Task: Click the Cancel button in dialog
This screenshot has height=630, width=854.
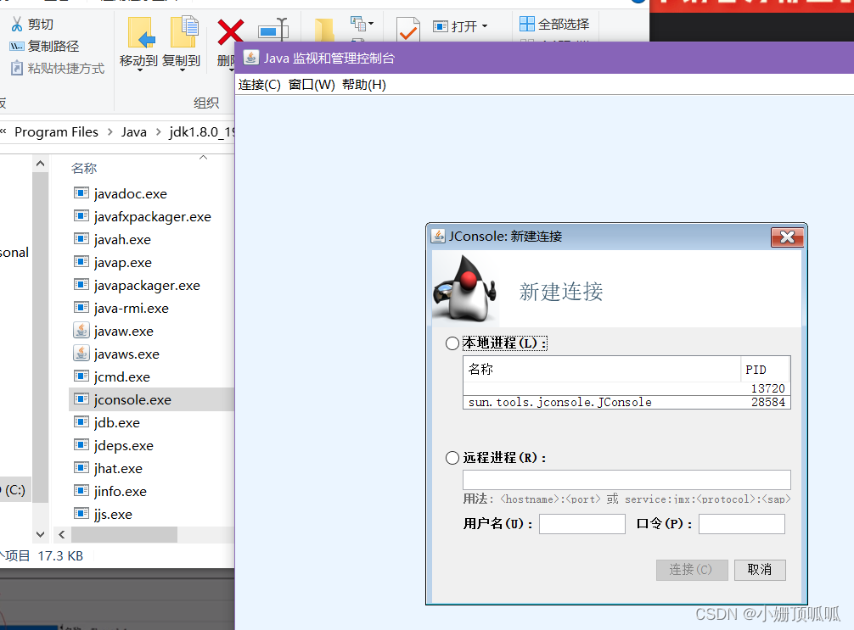Action: click(760, 570)
